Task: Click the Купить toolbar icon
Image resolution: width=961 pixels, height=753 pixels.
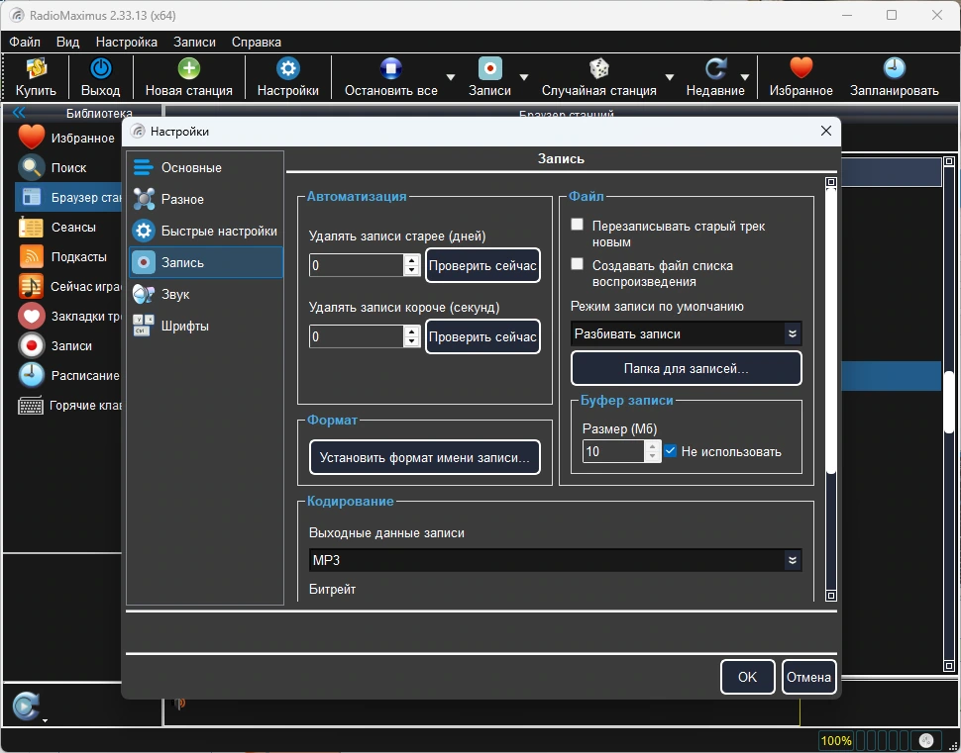Action: click(36, 68)
